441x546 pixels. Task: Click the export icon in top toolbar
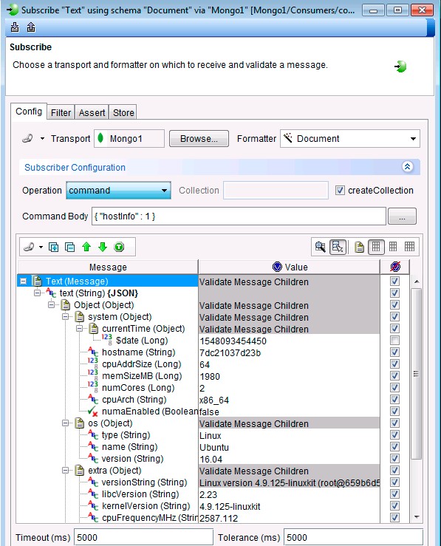point(31,27)
